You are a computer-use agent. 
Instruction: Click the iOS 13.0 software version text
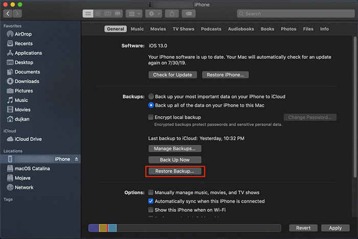158,46
